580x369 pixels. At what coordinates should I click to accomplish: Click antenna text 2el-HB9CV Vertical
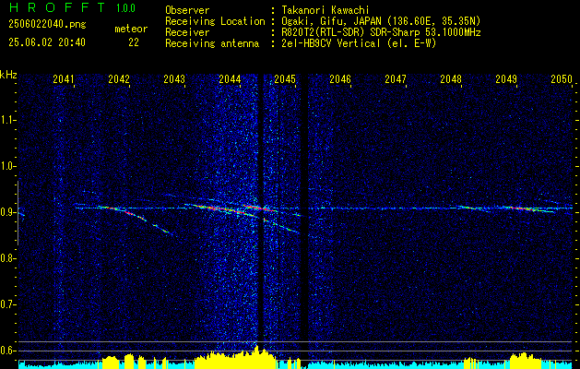pyautogui.click(x=331, y=43)
